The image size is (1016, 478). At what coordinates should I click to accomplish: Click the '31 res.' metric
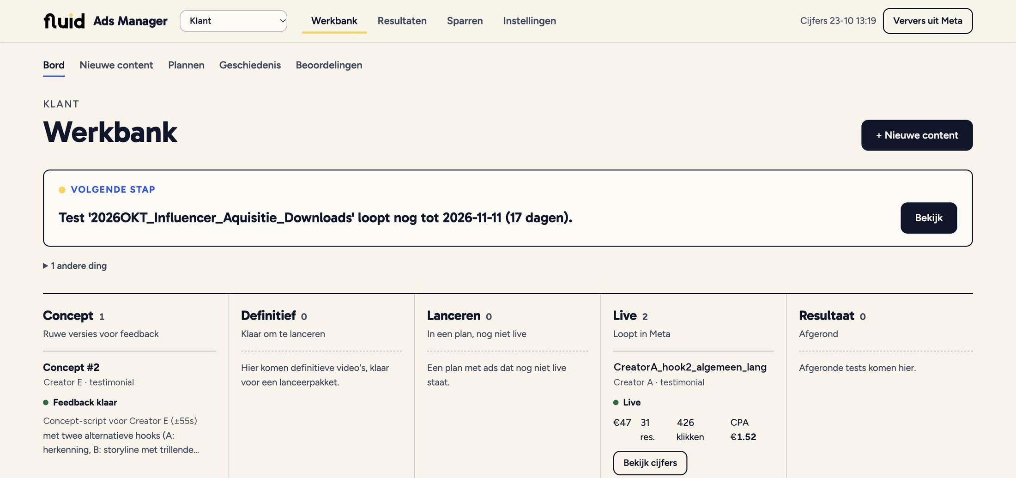(647, 430)
